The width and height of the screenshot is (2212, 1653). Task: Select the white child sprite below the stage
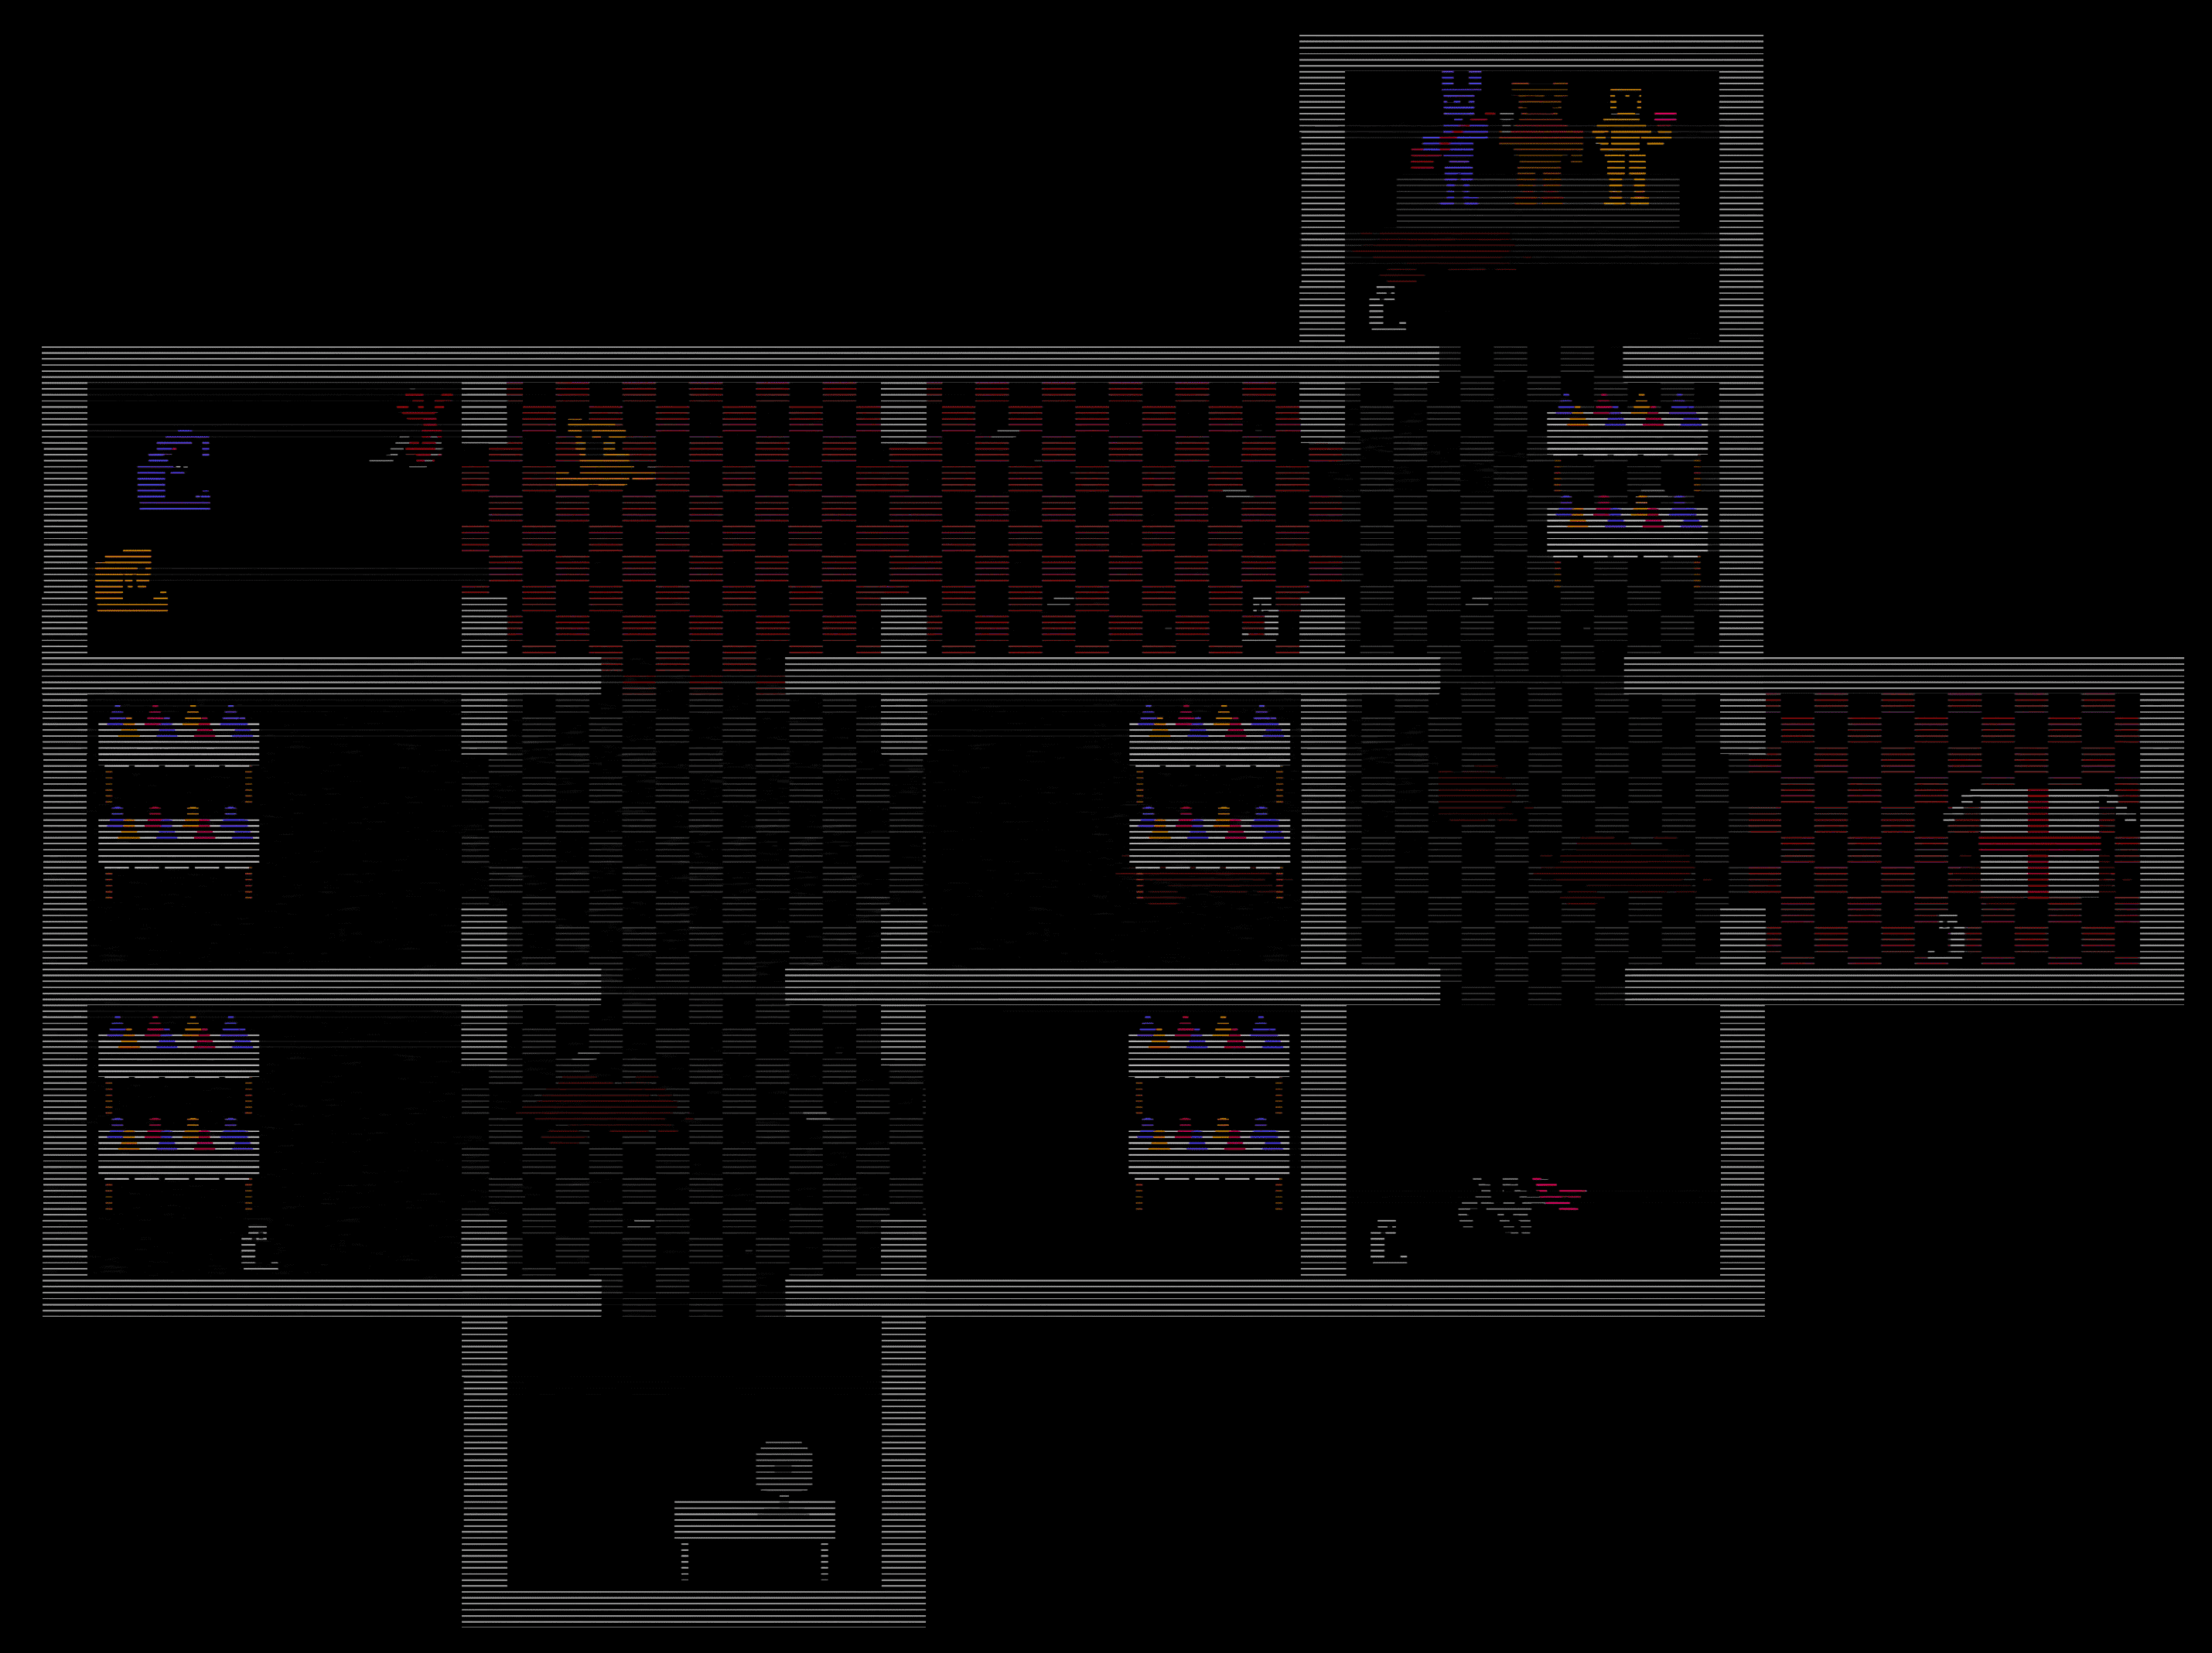(1387, 307)
